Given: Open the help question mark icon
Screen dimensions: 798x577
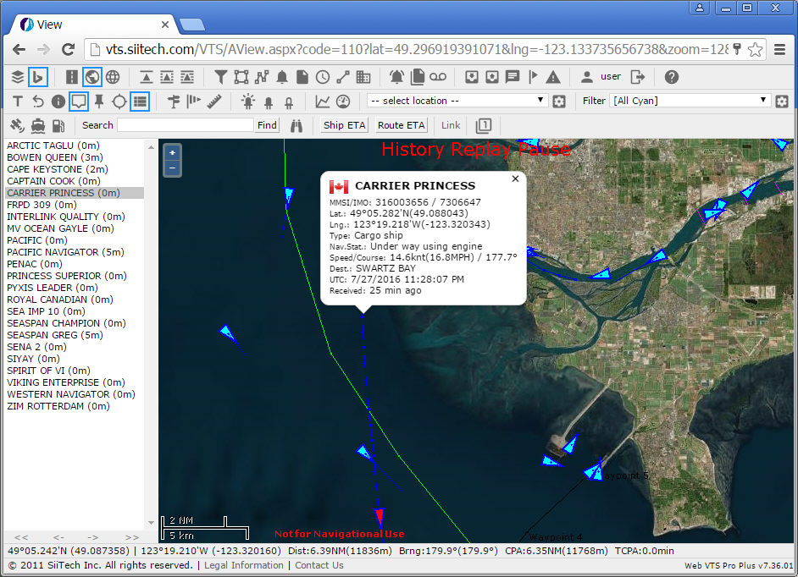Looking at the screenshot, I should pos(671,77).
